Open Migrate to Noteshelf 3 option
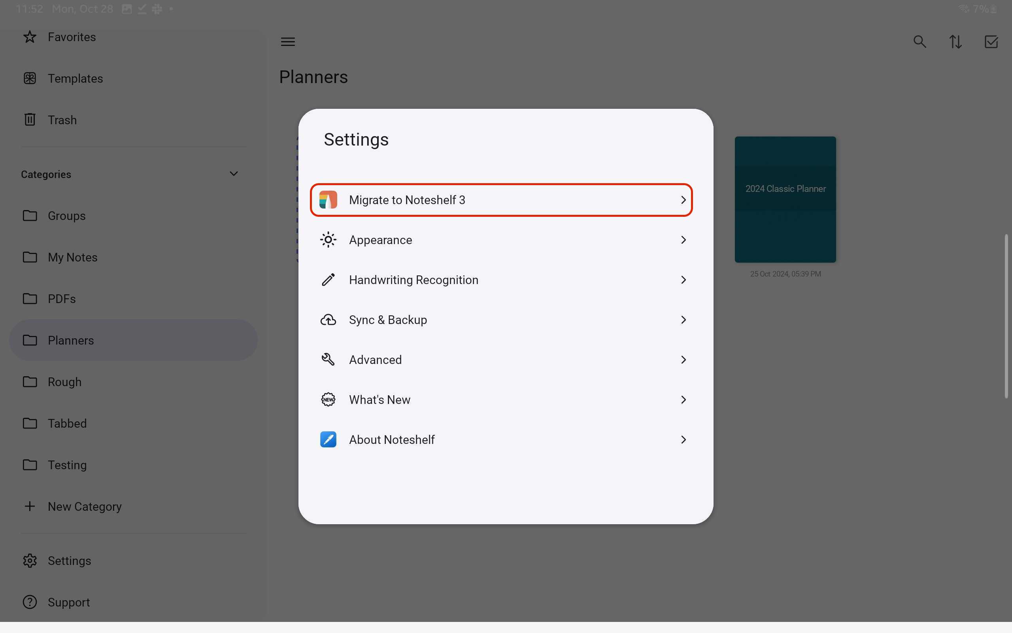 pos(501,200)
